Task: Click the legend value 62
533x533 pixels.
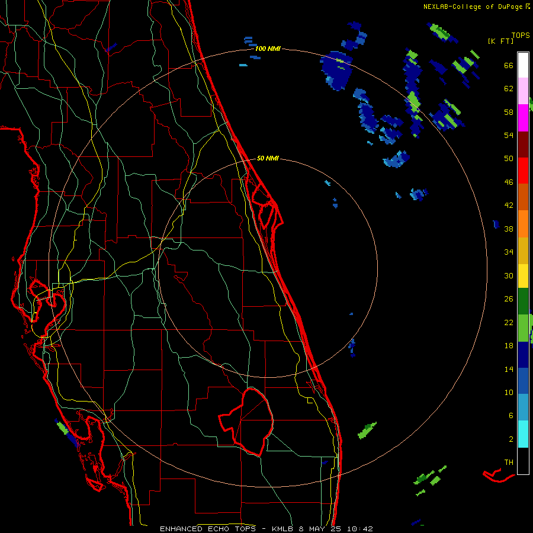Action: click(509, 89)
